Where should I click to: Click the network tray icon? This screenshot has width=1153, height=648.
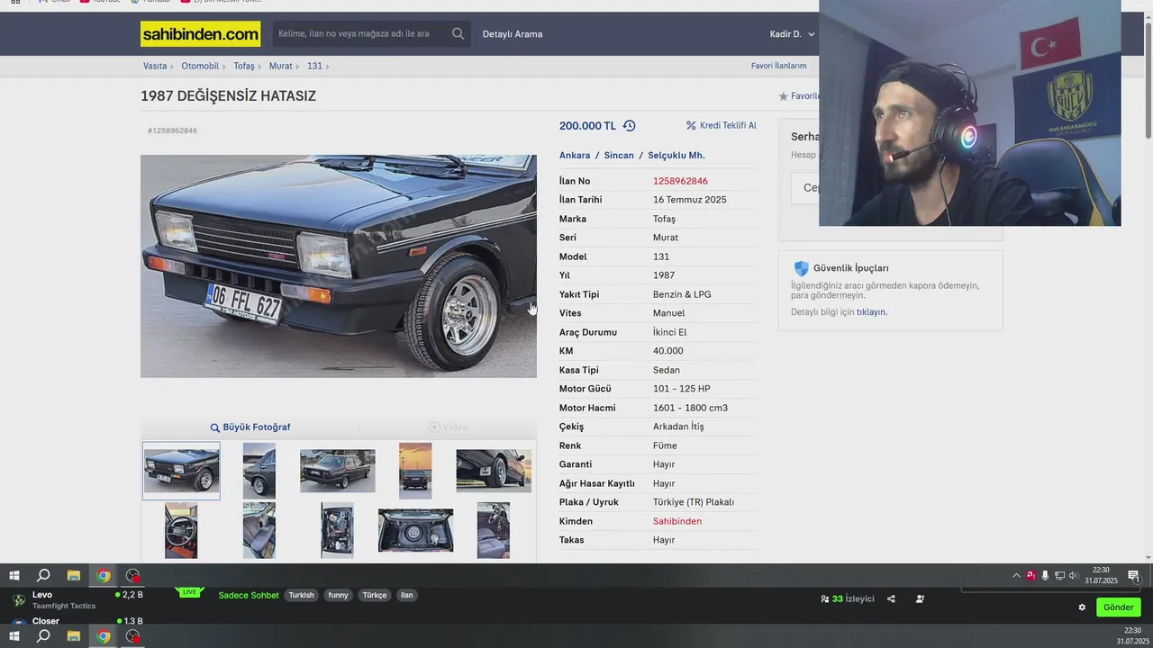point(1059,576)
